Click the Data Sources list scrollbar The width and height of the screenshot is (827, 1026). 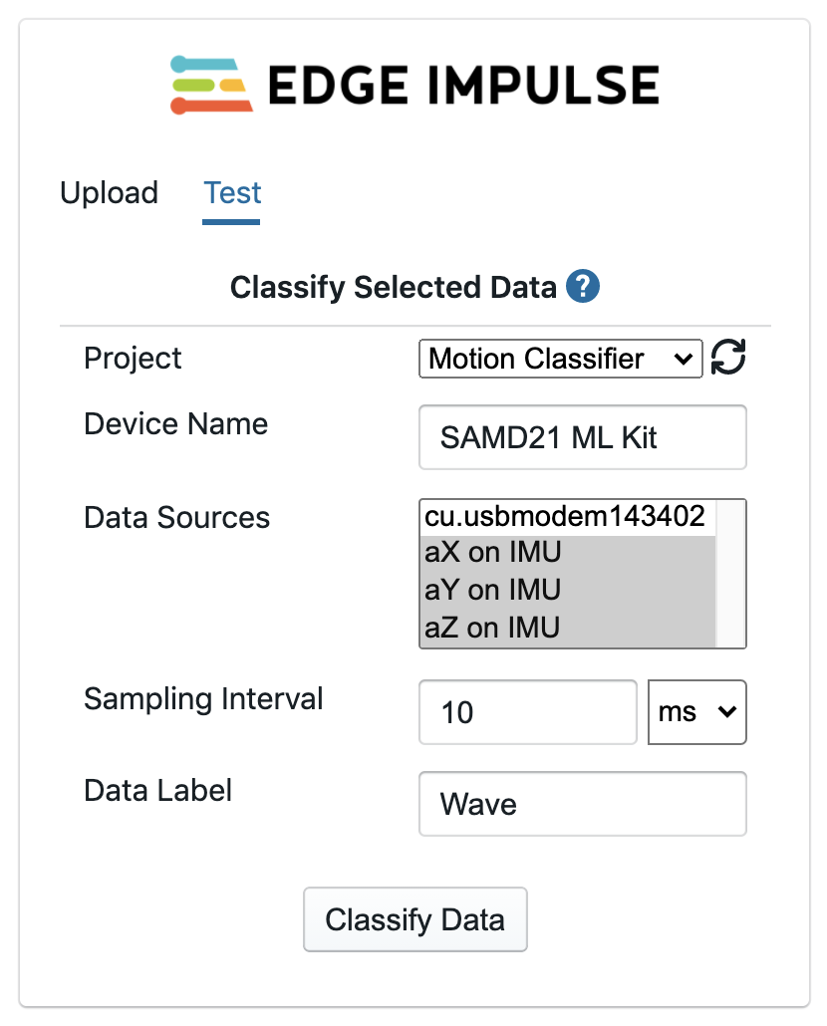click(x=730, y=574)
